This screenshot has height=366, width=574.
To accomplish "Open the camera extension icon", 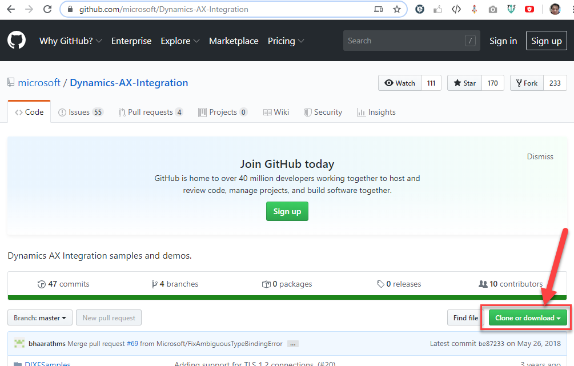I will 493,9.
